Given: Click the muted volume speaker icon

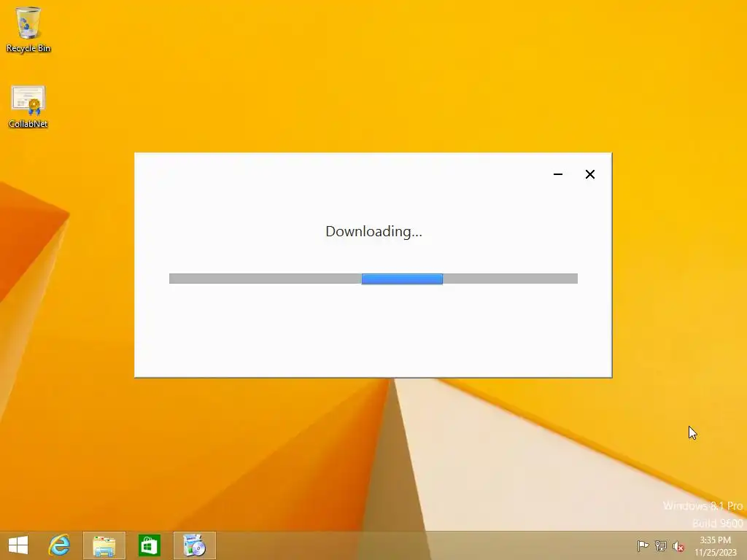Looking at the screenshot, I should pos(678,545).
